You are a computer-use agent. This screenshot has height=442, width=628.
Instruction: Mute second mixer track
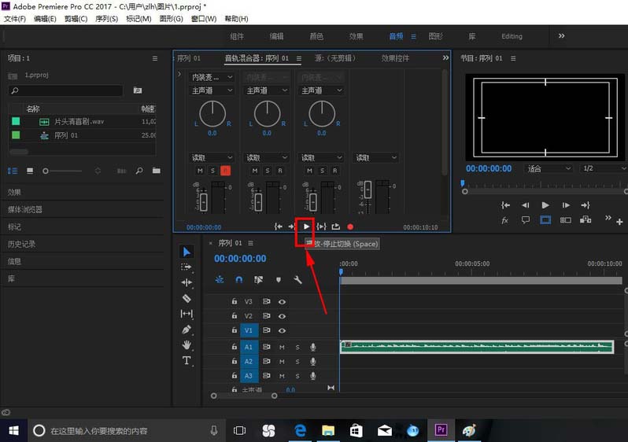(255, 171)
